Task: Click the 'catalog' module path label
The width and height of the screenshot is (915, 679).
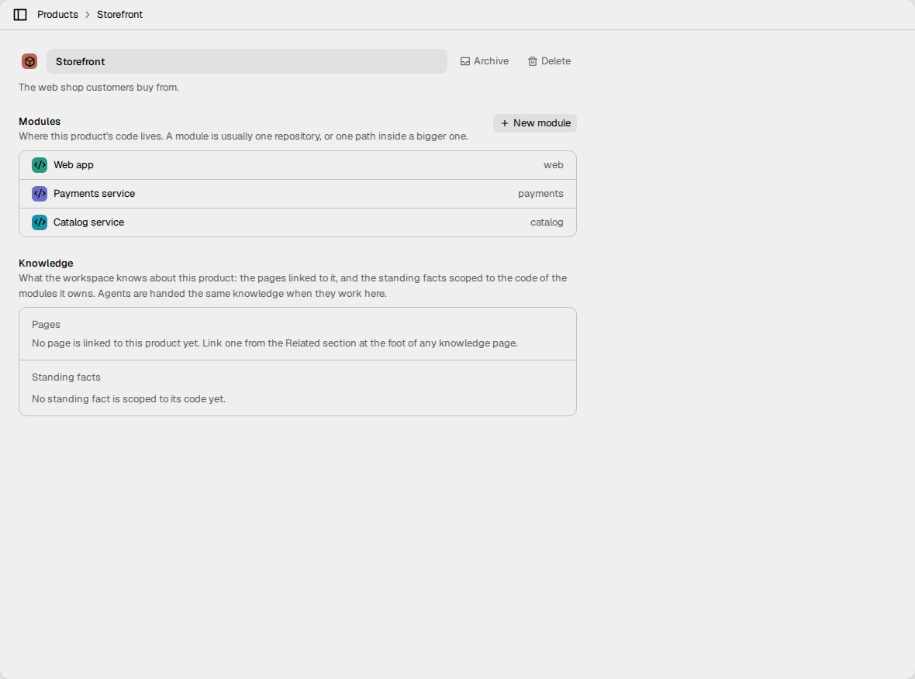Action: coord(547,222)
